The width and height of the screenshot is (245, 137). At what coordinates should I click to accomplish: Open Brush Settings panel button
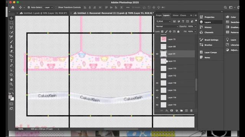pos(209,40)
